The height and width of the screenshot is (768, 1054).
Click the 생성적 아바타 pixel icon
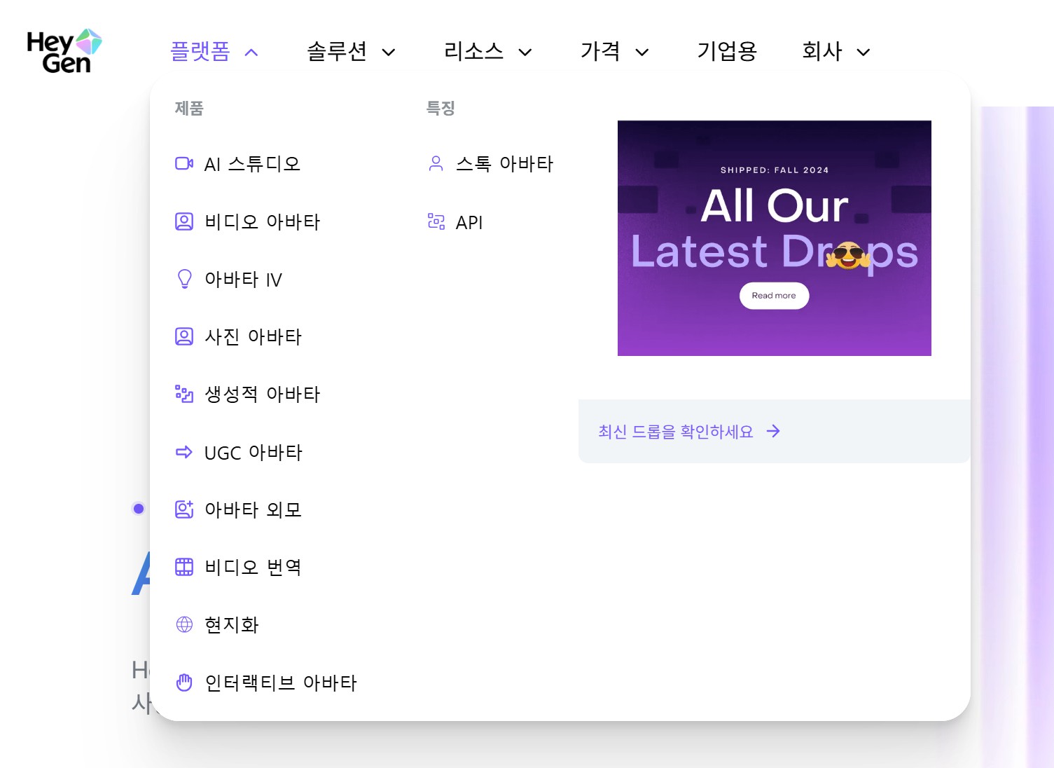click(x=183, y=394)
